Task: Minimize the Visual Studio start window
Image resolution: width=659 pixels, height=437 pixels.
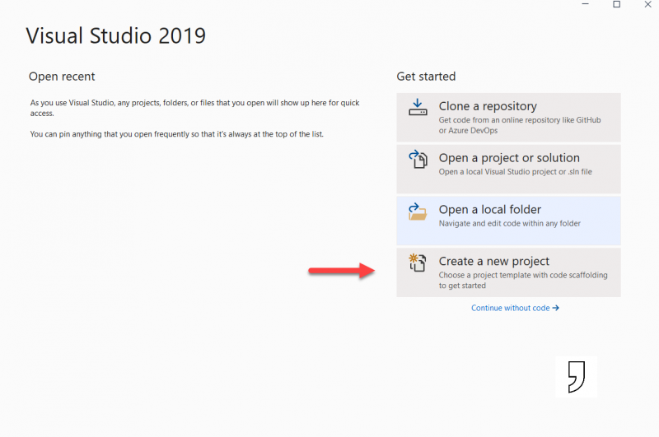Action: point(585,4)
